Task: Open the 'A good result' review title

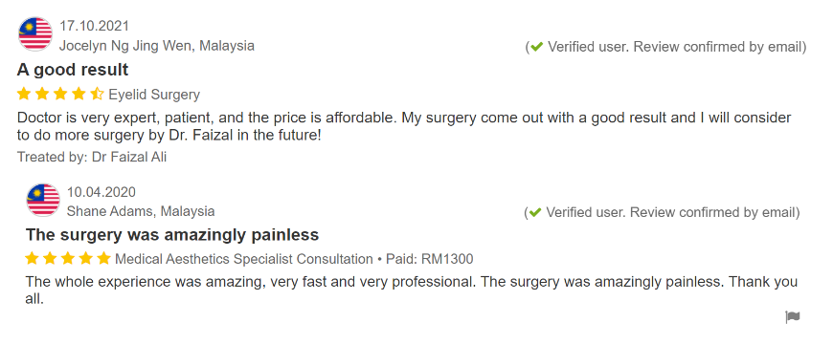Action: tap(73, 70)
